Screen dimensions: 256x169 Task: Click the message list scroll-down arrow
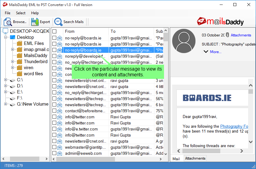pyautogui.click(x=166, y=154)
